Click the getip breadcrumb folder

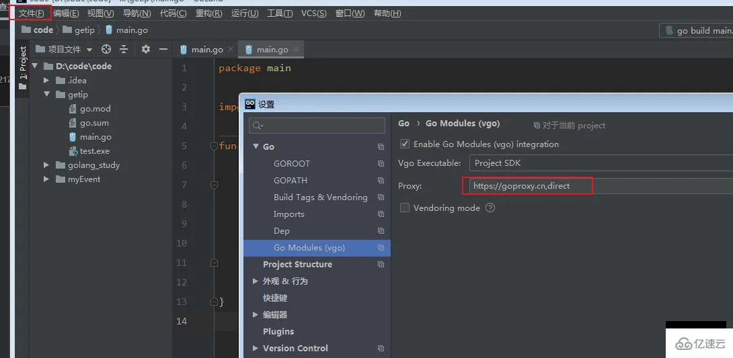pos(79,30)
